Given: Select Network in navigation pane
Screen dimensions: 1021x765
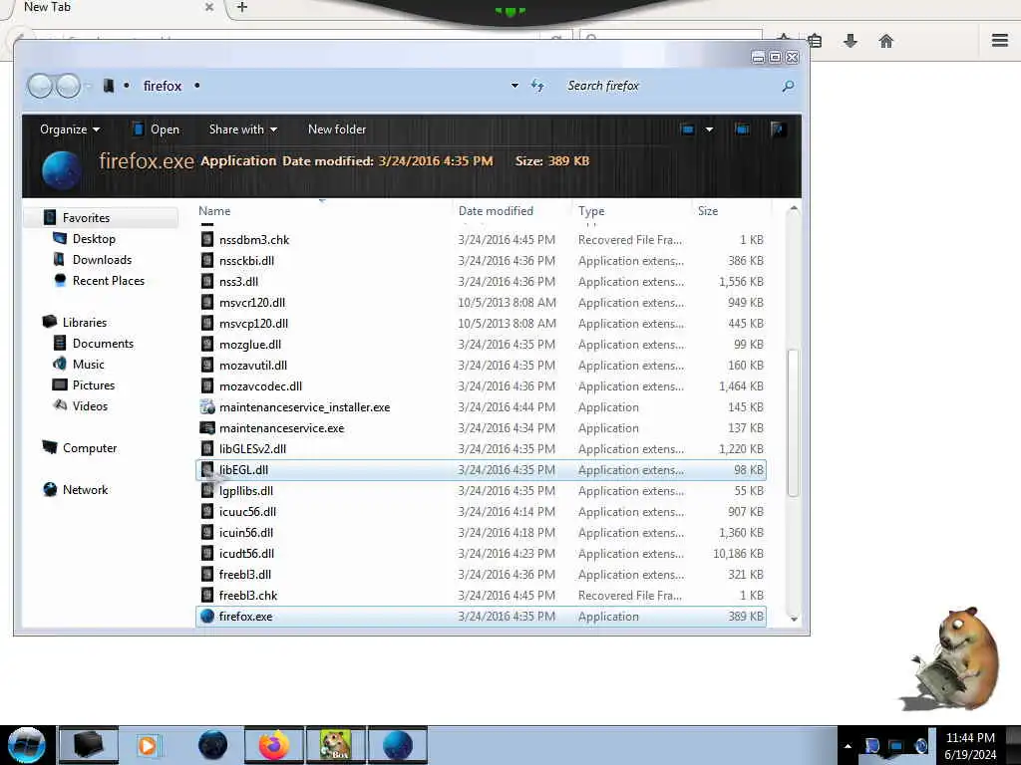Looking at the screenshot, I should (86, 489).
